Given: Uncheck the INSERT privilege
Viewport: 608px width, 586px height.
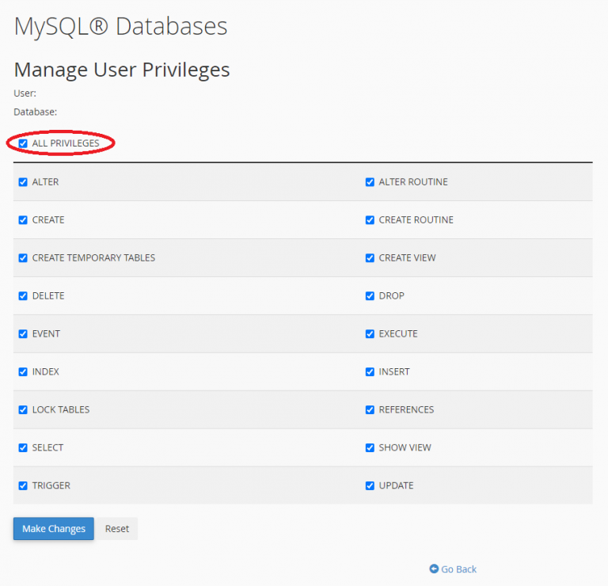Looking at the screenshot, I should [370, 372].
